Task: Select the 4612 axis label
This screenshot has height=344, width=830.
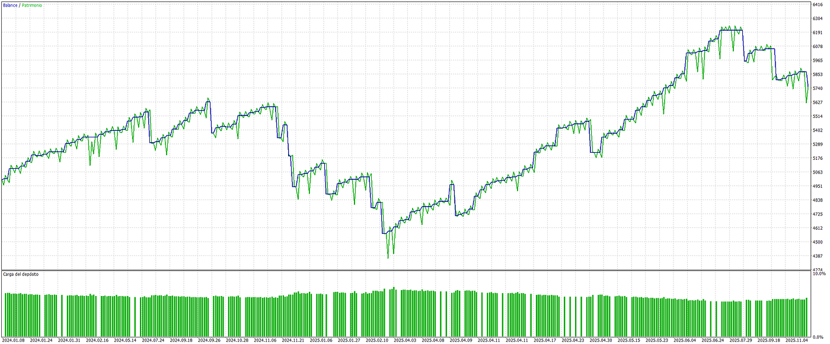Action: pyautogui.click(x=818, y=228)
